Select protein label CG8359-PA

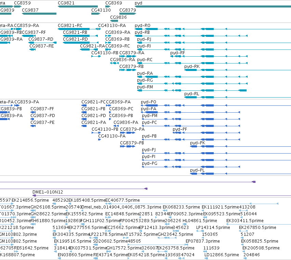coord(27,102)
